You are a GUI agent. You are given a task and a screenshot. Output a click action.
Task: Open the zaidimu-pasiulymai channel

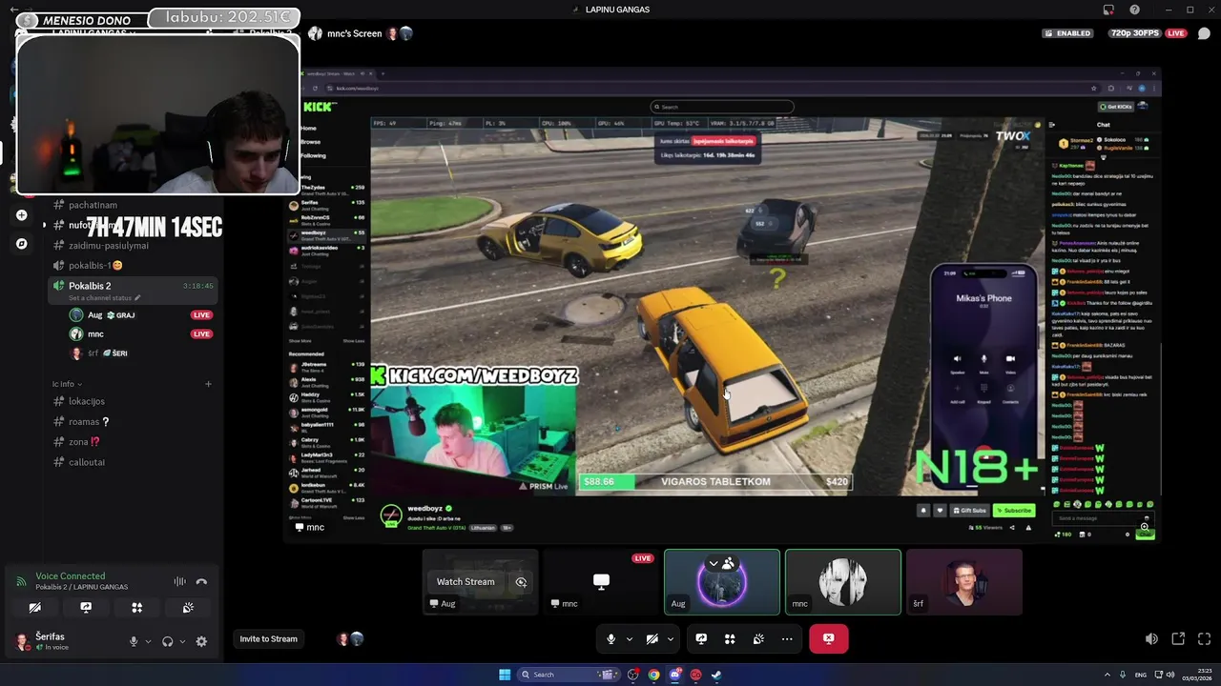coord(109,246)
